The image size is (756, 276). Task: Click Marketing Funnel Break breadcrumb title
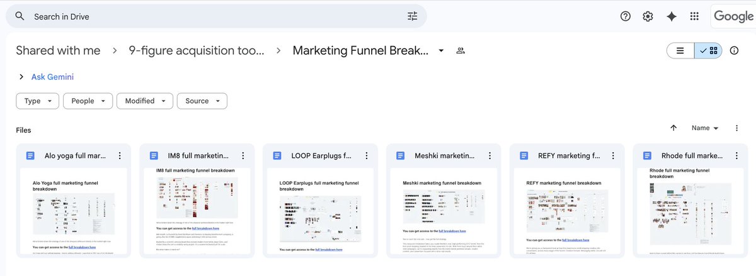tap(360, 51)
